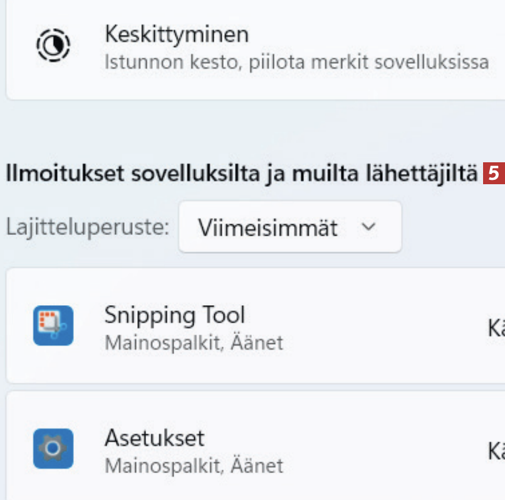Click "Mainospalkit, Äänet" under Asetukset
This screenshot has width=505, height=500.
[x=194, y=466]
